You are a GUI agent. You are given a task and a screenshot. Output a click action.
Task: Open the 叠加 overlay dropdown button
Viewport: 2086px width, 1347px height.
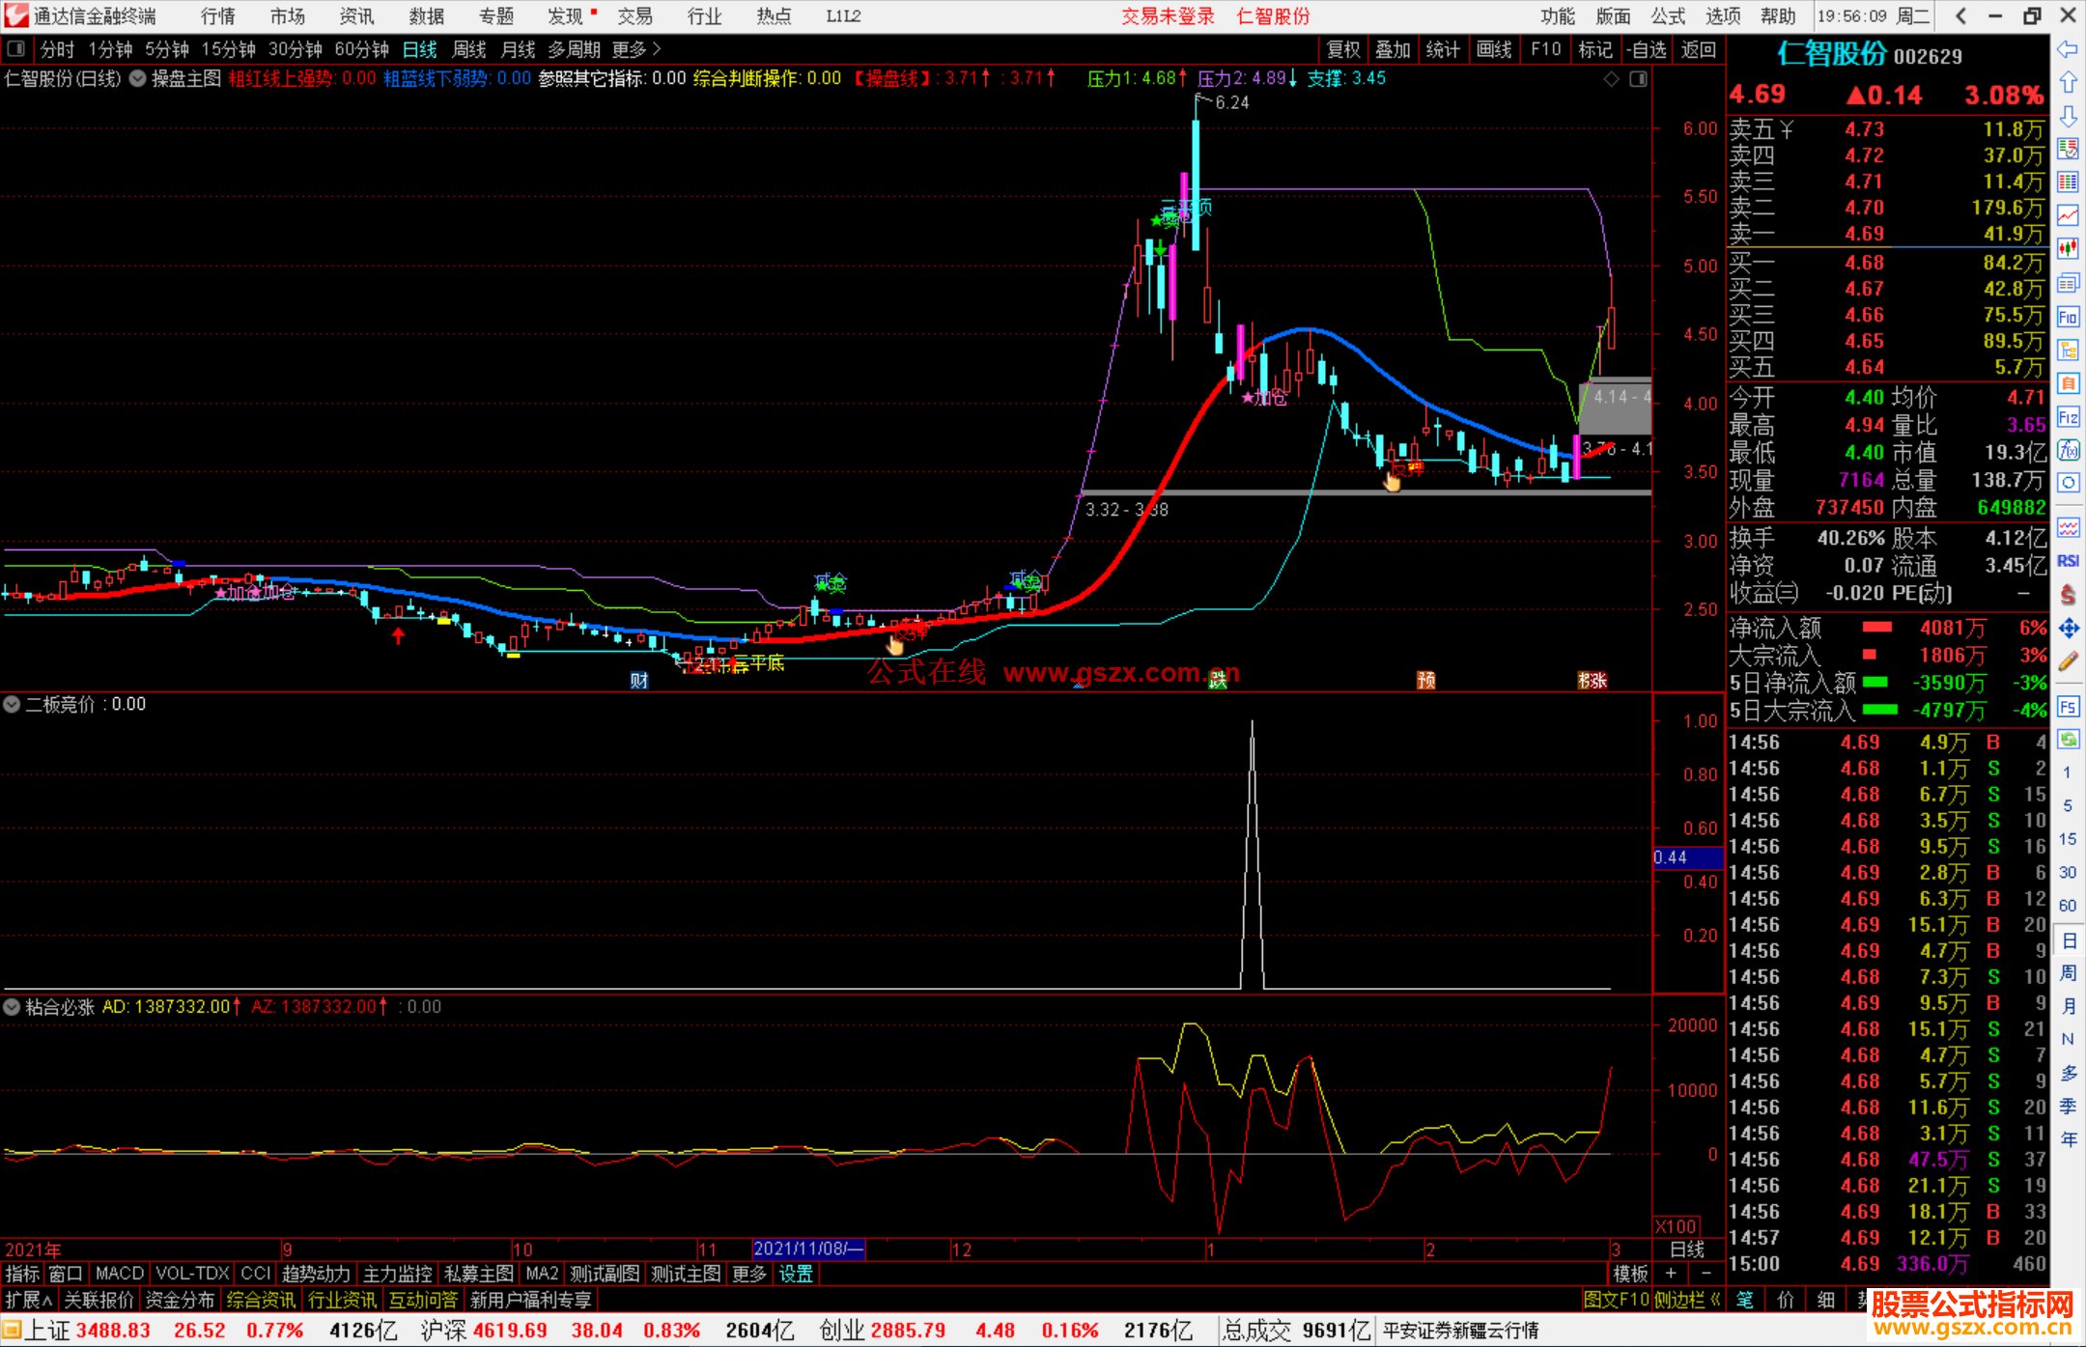pos(1393,49)
